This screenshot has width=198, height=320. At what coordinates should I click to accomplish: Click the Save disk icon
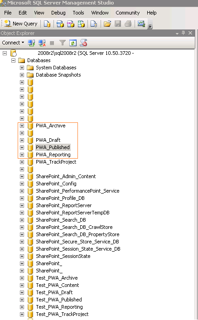click(118, 24)
